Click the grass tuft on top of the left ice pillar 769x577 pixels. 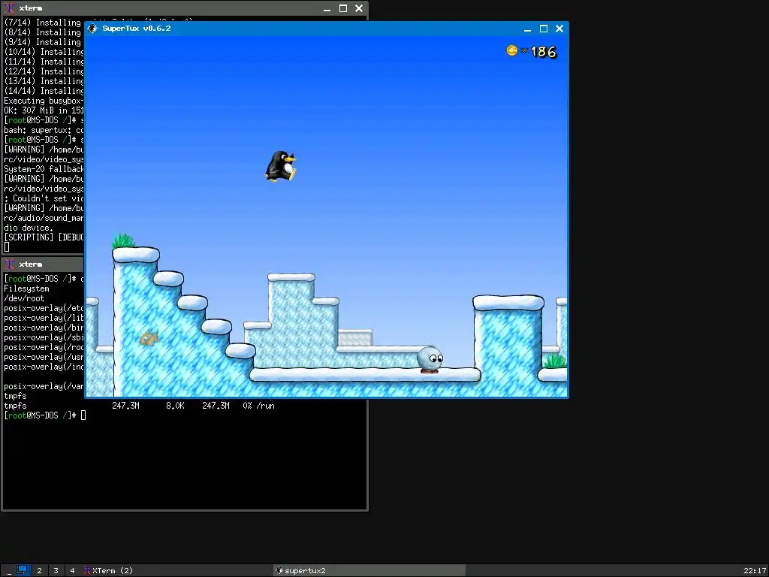coord(124,241)
